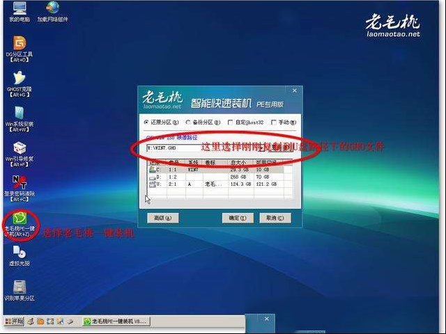Select the "1:2" number cell of D:
The image size is (446, 334).
click(x=173, y=177)
